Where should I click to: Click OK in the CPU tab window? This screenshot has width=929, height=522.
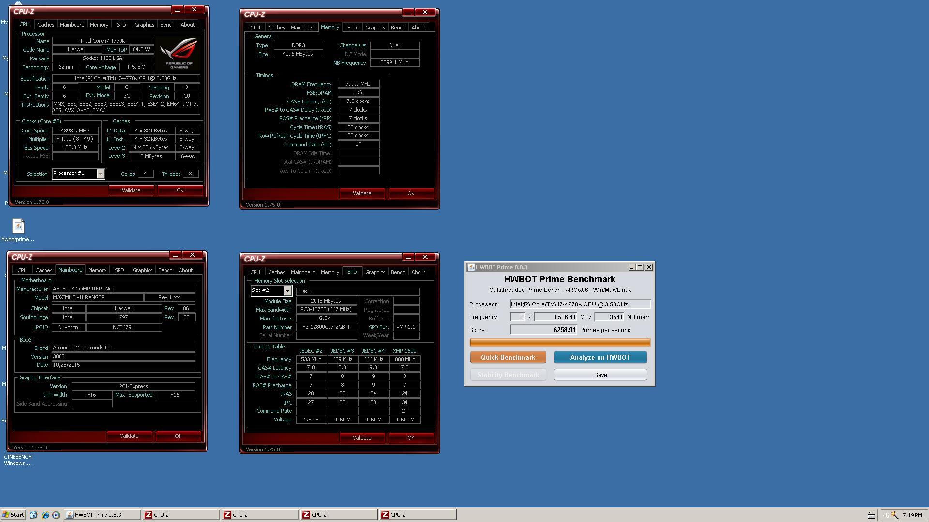[180, 190]
